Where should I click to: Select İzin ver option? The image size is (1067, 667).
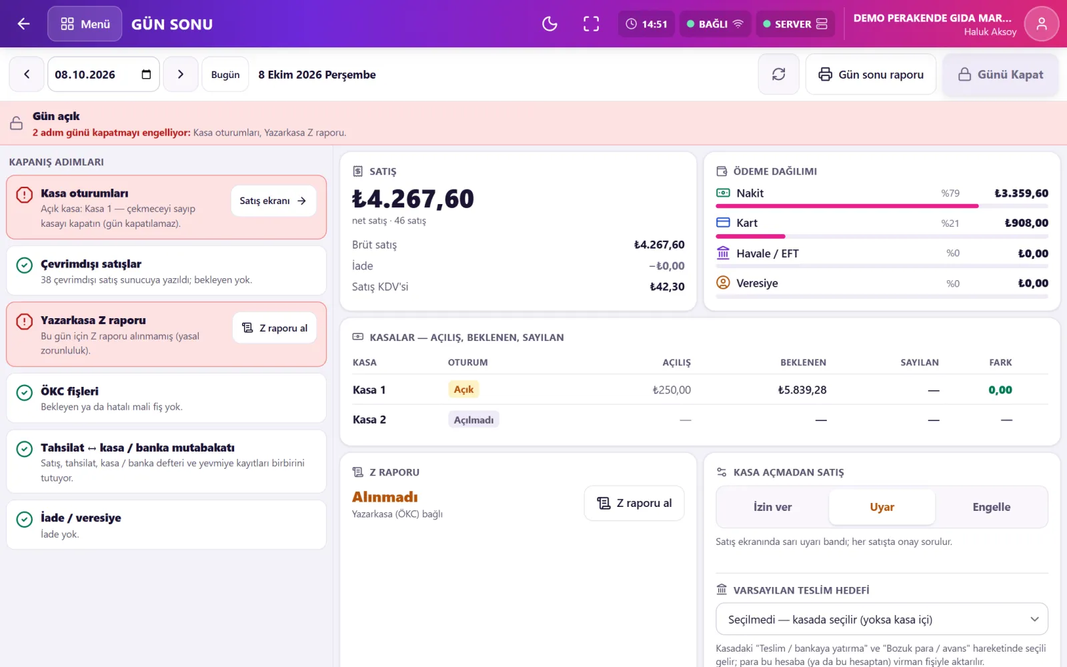(x=772, y=507)
